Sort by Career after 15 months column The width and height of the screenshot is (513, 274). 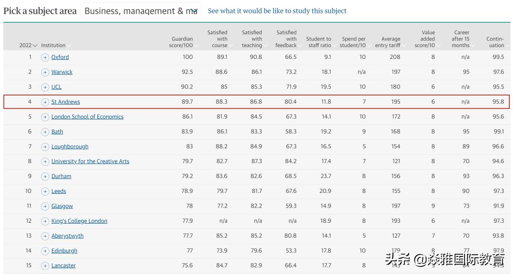tap(463, 39)
